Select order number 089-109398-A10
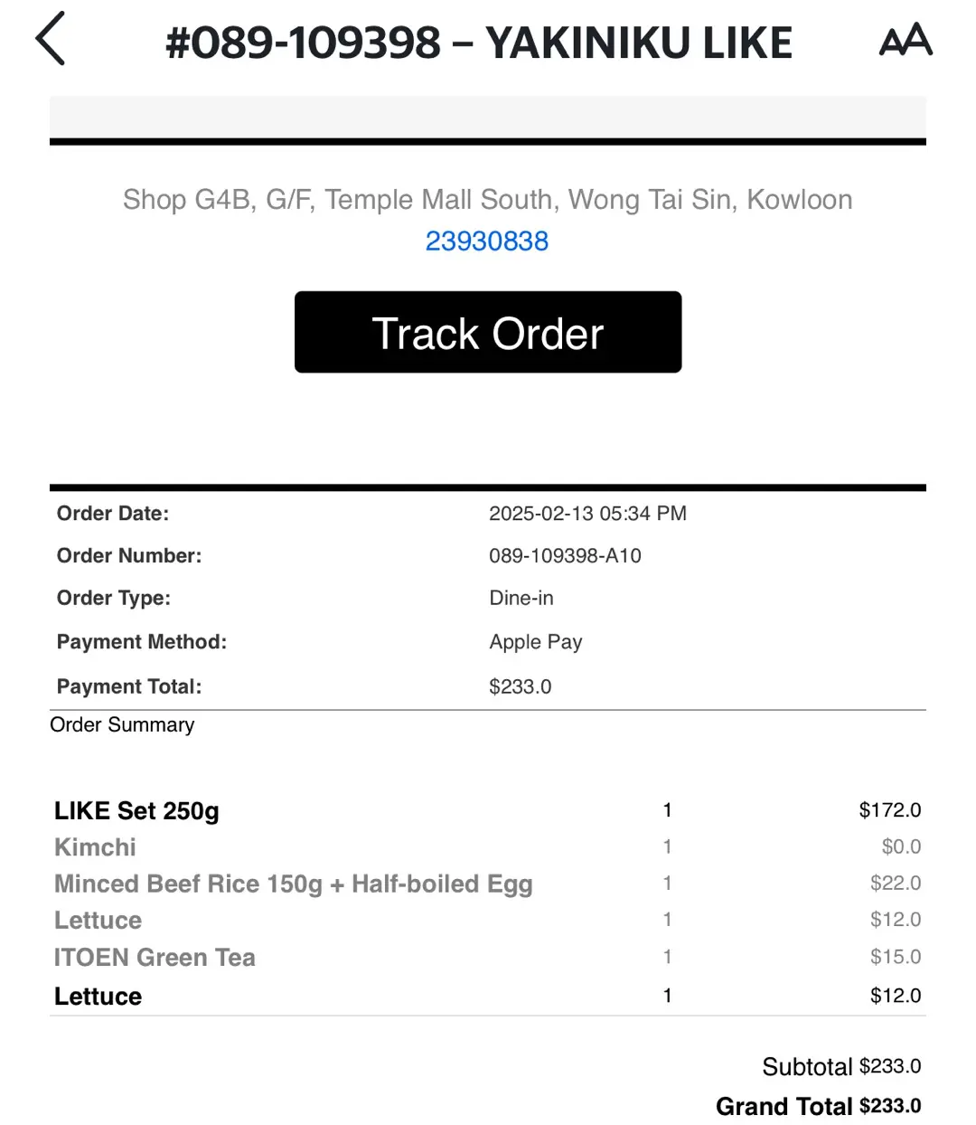 point(565,556)
